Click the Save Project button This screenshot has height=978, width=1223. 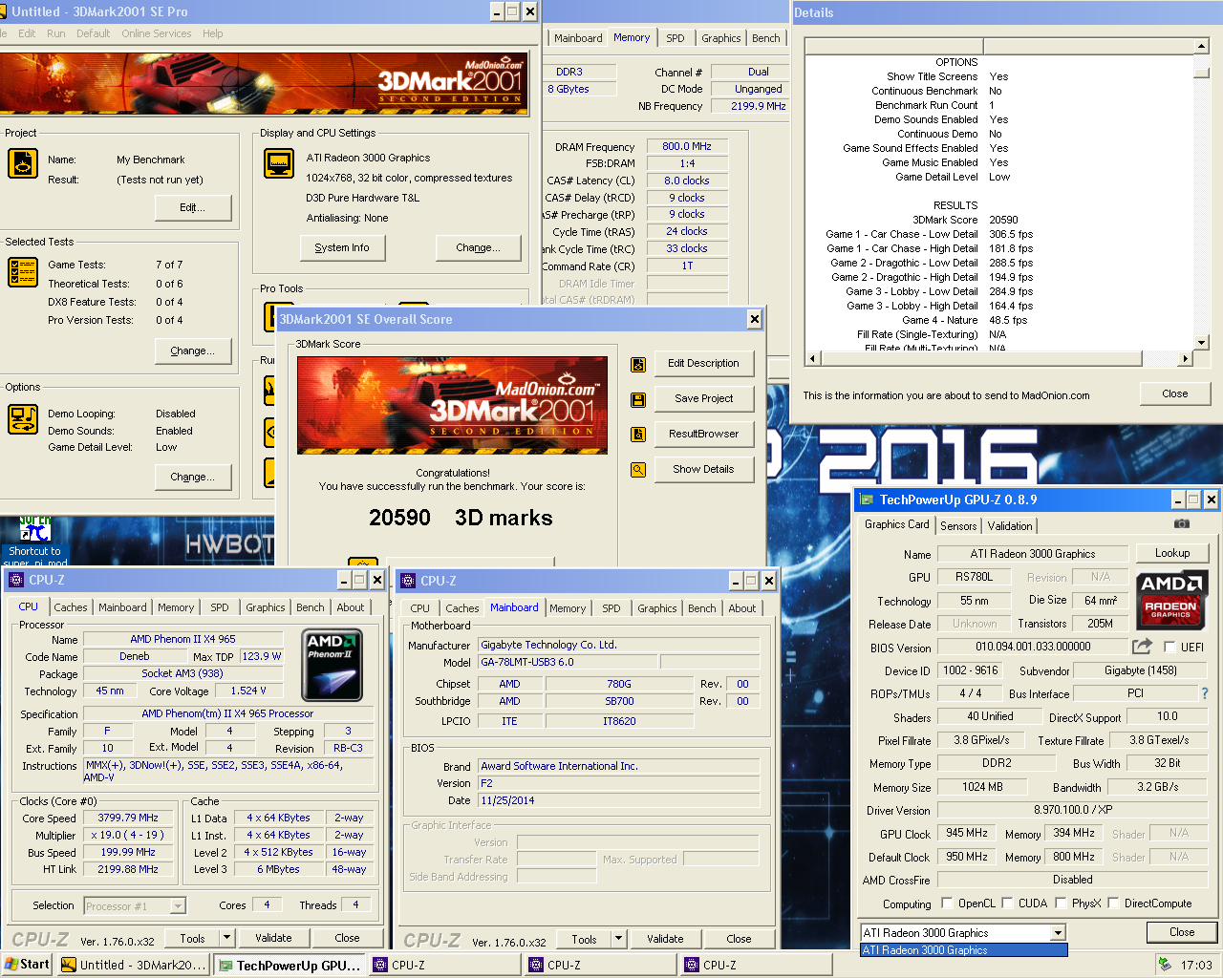pos(703,399)
